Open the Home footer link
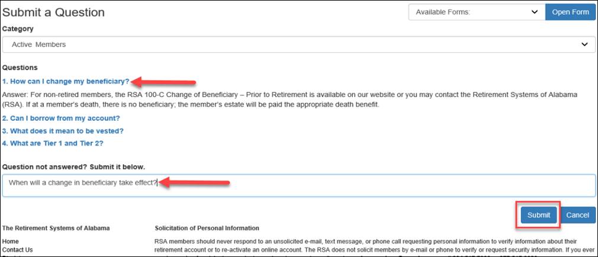 click(10, 242)
